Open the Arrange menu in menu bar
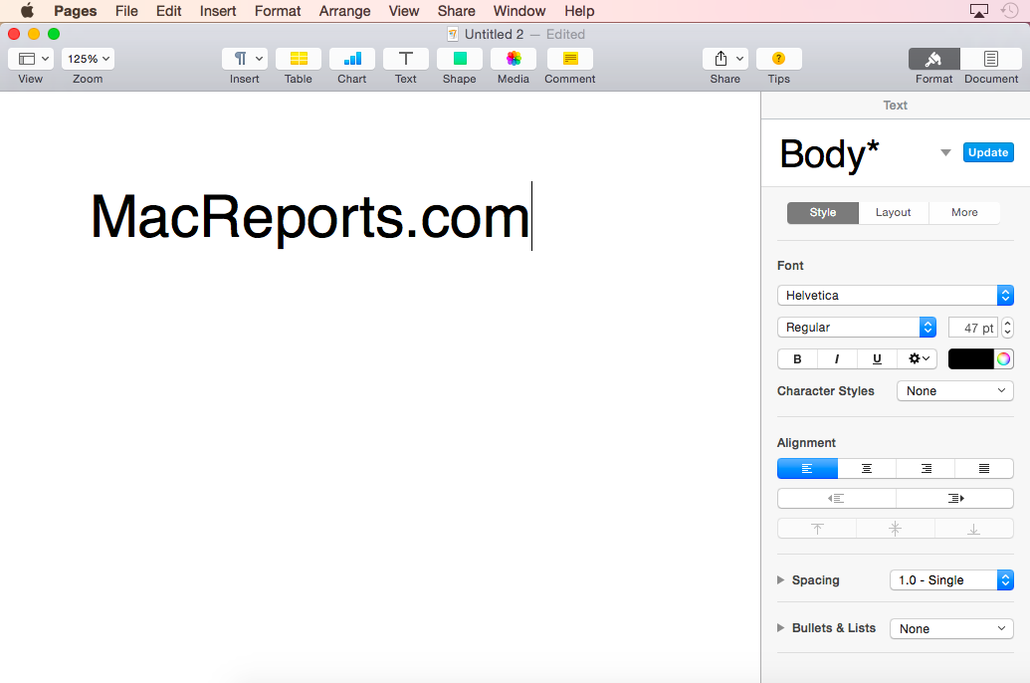Viewport: 1030px width, 683px height. click(x=343, y=11)
